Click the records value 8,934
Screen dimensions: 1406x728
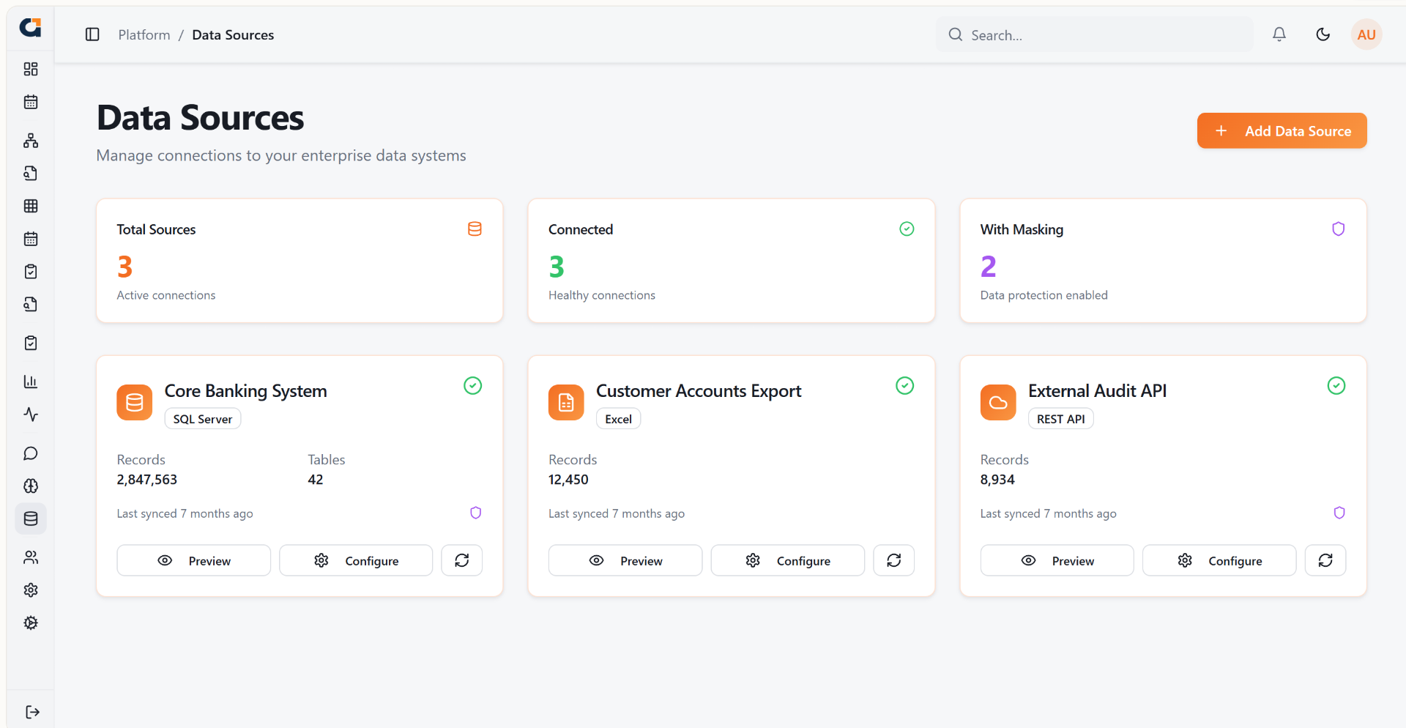(x=997, y=480)
